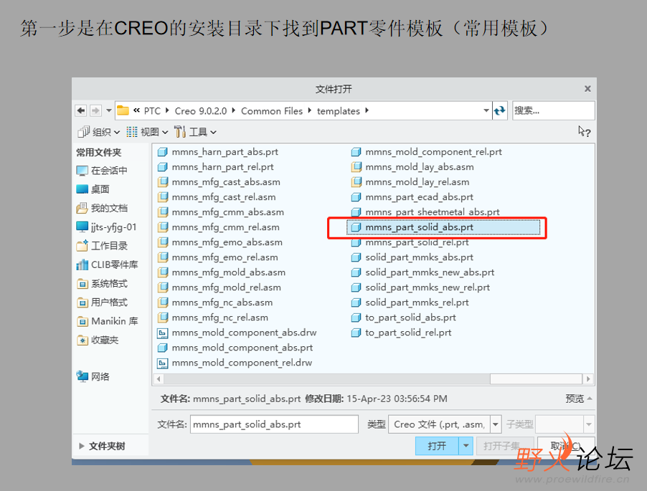Select mmns_harn_part_abs.prt file

[218, 152]
